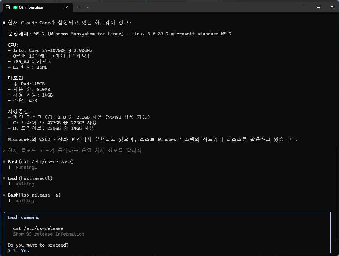Click the green Claude icon on the tab

[15, 7]
